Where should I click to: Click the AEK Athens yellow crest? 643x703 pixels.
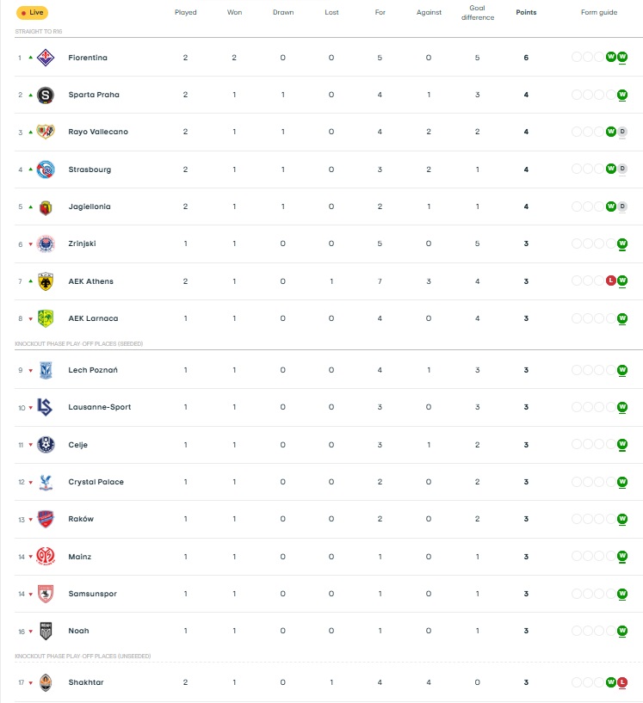click(x=46, y=281)
